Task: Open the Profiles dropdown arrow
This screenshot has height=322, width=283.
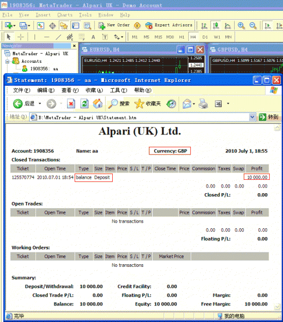Action: tap(29, 26)
